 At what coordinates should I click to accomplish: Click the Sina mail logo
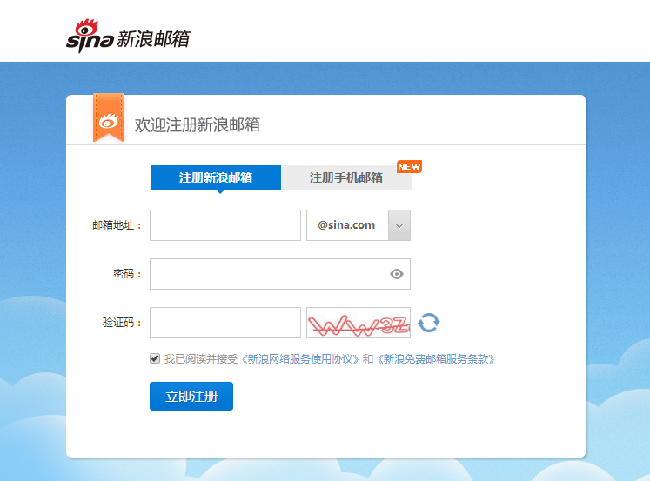(x=128, y=36)
